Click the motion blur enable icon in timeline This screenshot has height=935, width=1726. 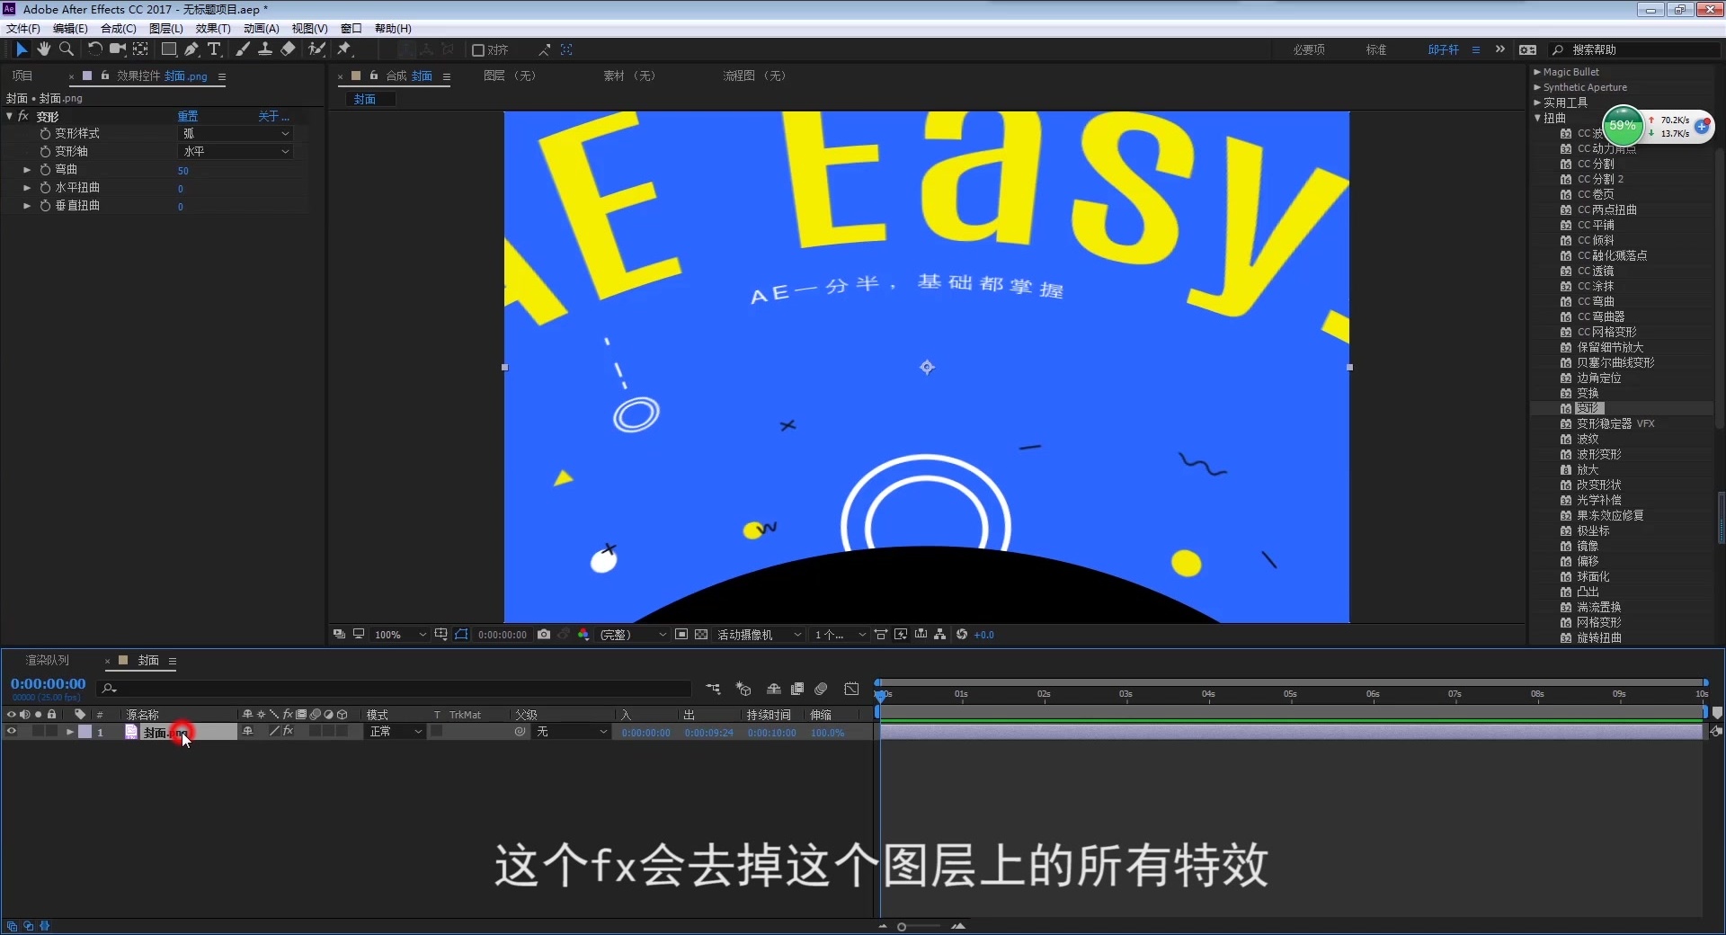coord(821,689)
